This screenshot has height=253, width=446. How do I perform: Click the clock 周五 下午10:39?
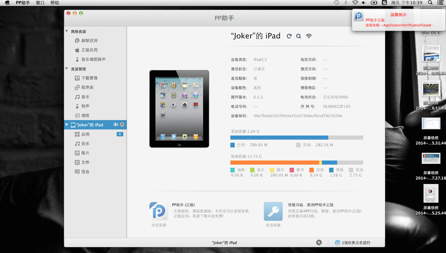(x=407, y=3)
